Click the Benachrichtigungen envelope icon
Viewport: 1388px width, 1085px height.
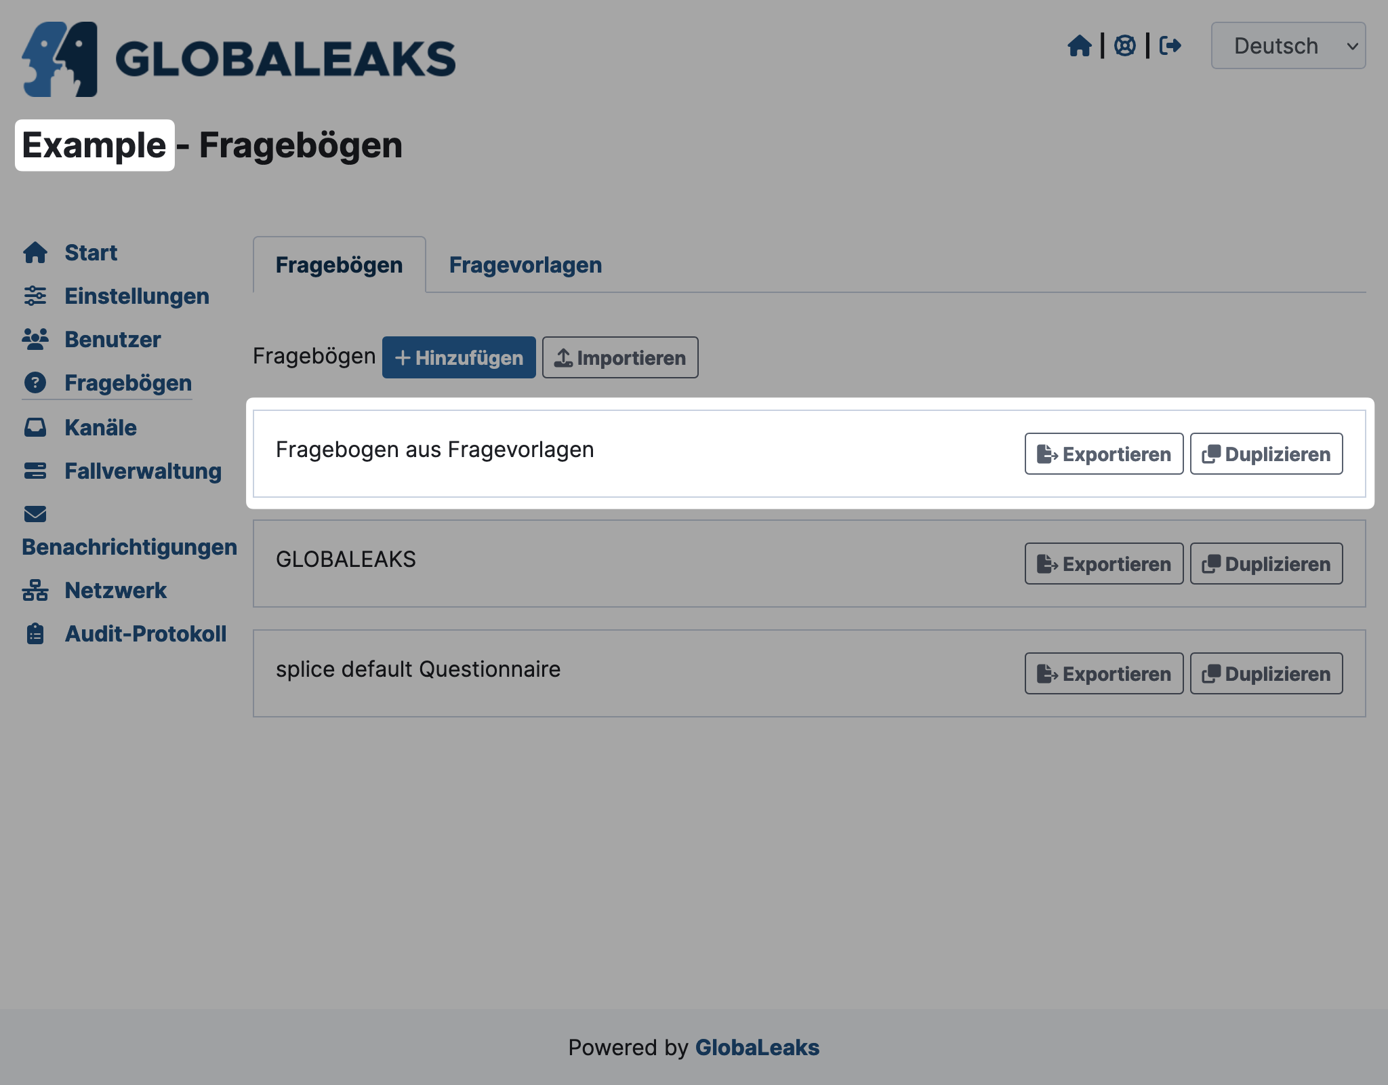point(35,515)
